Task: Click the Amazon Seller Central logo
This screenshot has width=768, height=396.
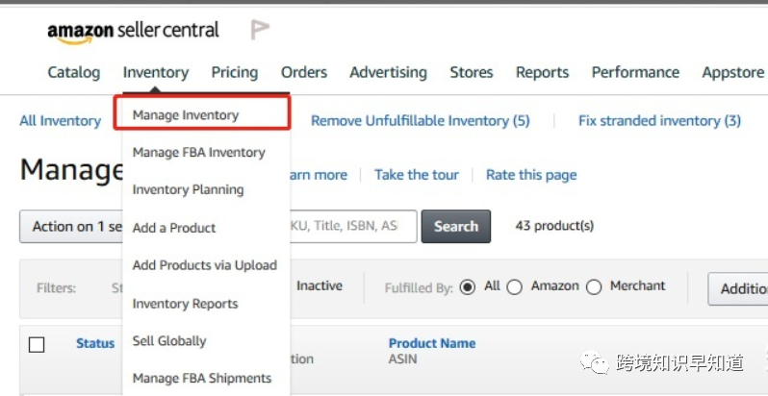Action: [133, 31]
